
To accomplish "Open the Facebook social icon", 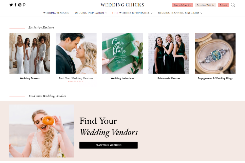I will tap(16, 5).
